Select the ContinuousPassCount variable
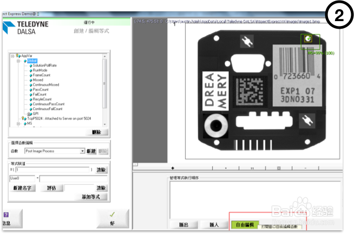The height and width of the screenshot is (235, 354). pos(49,104)
